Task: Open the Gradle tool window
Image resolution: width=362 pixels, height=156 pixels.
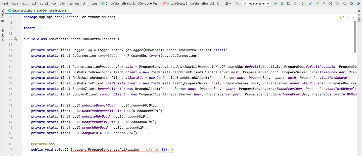Action: coord(359,16)
